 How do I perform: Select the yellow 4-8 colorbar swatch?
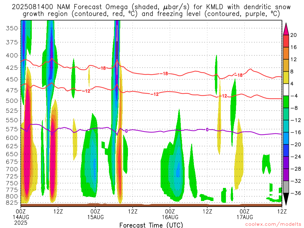(286, 77)
